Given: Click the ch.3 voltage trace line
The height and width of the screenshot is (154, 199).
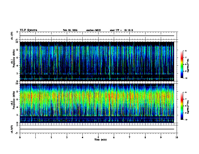Looking at the screenshot, I should [97, 129].
